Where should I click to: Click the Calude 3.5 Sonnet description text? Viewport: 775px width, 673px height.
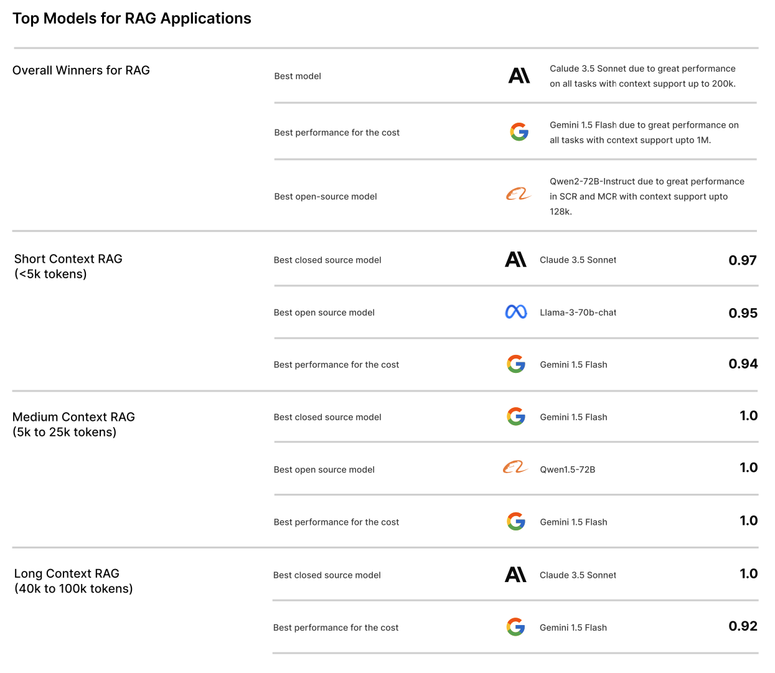pos(643,76)
